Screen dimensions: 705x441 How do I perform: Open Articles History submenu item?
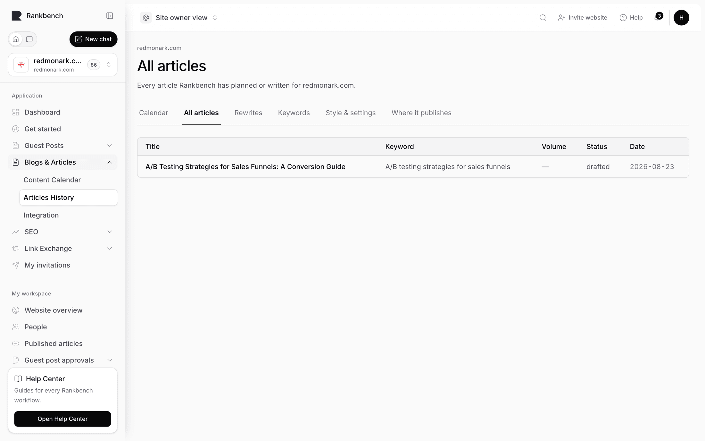pos(68,198)
